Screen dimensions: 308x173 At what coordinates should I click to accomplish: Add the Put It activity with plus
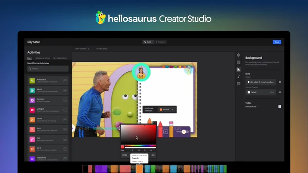coord(65,139)
